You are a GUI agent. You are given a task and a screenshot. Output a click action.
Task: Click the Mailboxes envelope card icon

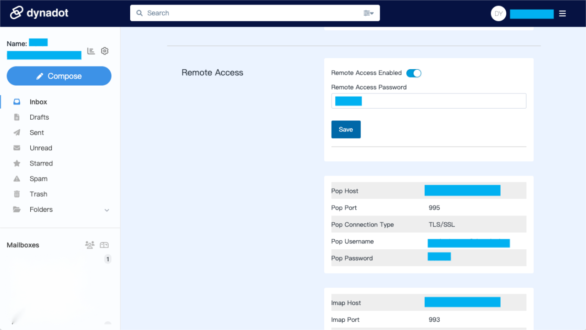[x=104, y=245]
